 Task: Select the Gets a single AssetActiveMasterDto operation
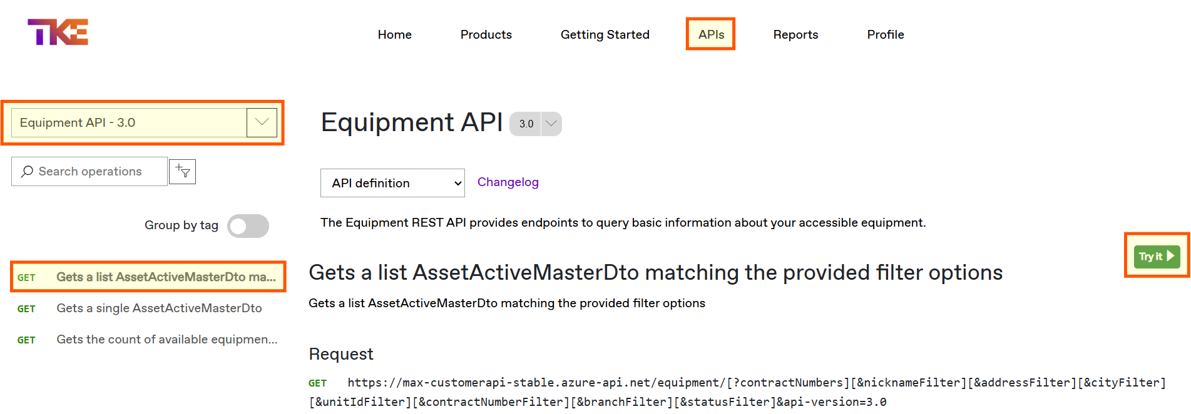159,308
